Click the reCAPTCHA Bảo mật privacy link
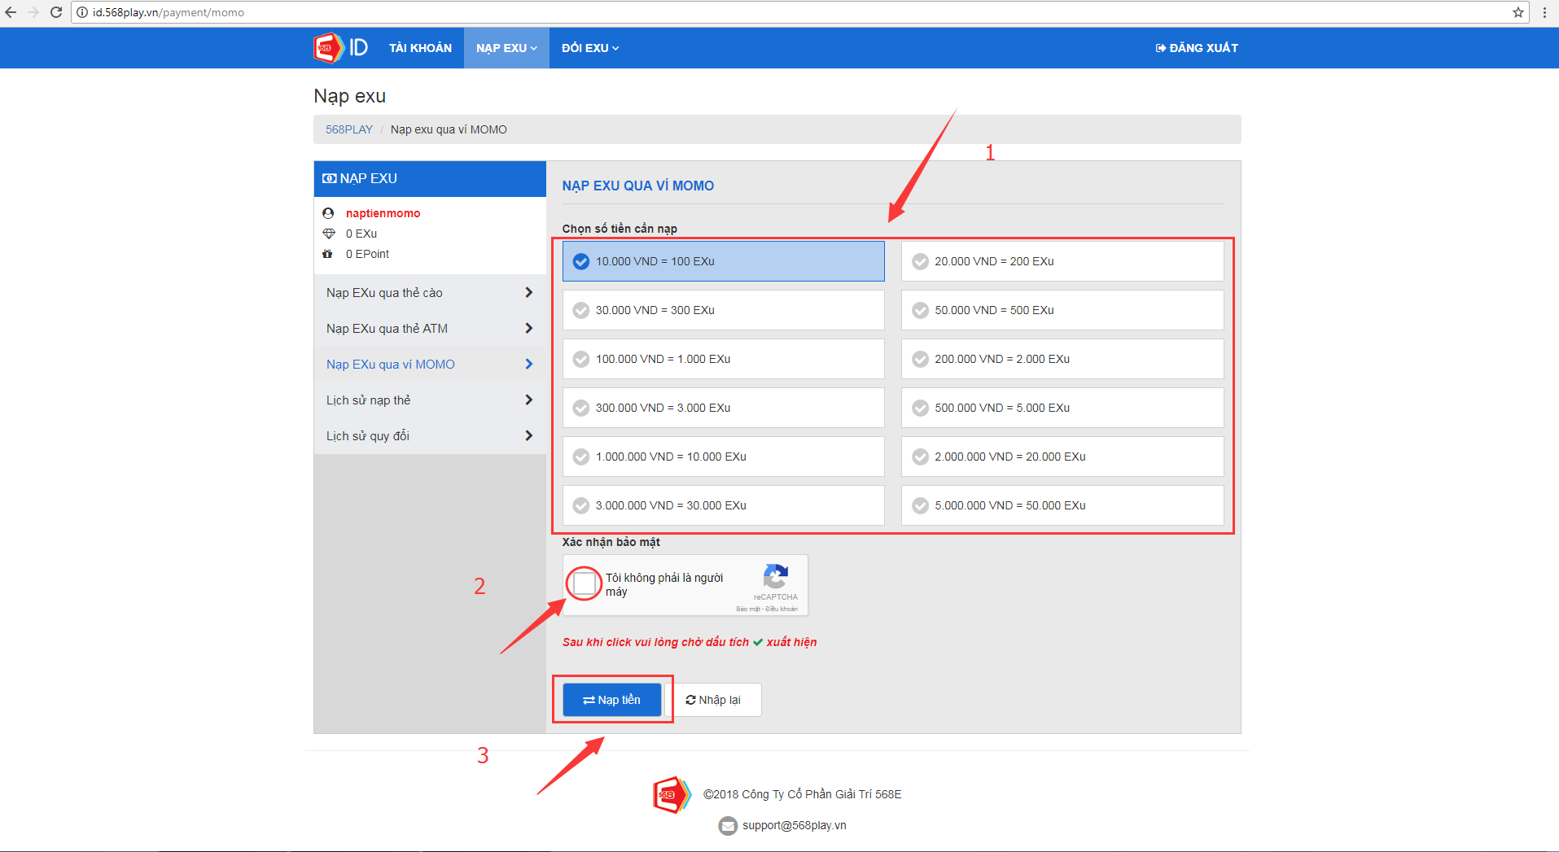The width and height of the screenshot is (1559, 852). pyautogui.click(x=747, y=609)
